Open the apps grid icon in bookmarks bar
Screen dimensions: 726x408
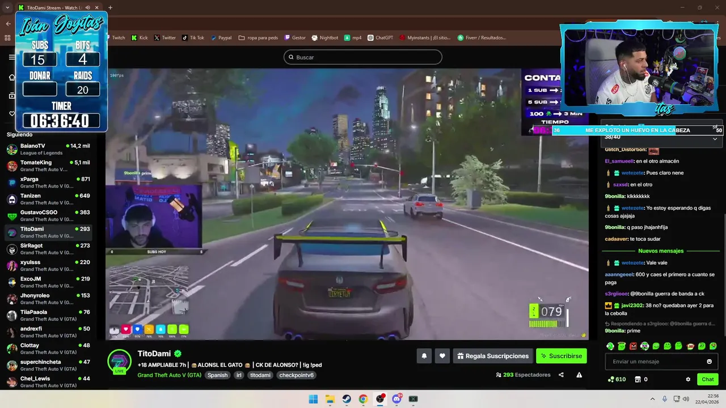point(7,38)
